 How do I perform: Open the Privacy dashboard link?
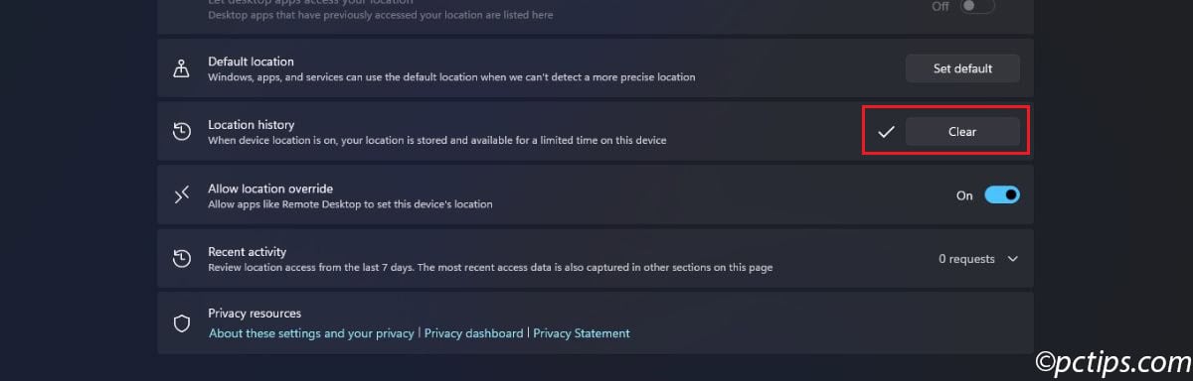tap(473, 333)
